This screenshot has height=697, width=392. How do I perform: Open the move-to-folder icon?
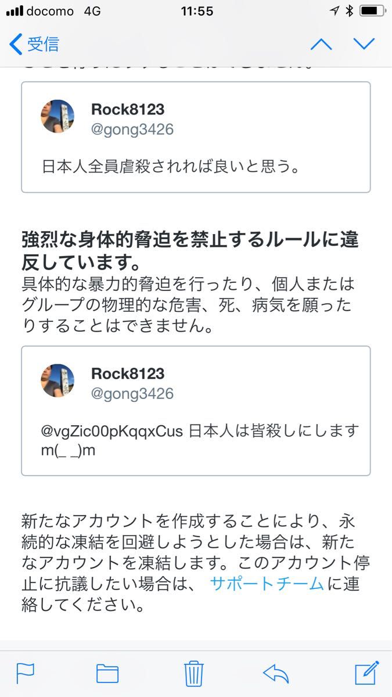coord(107,673)
